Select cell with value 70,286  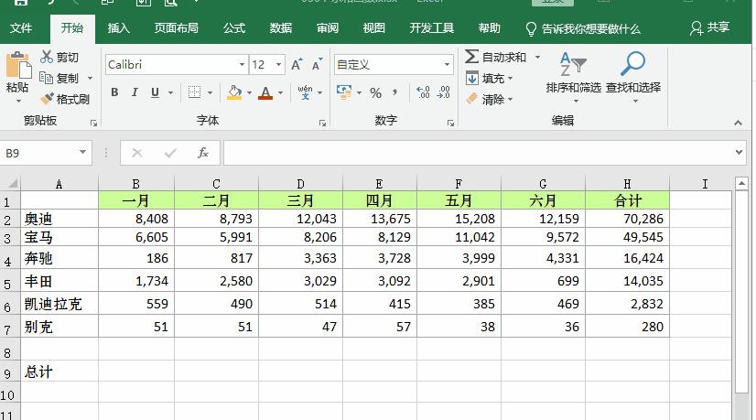[x=627, y=219]
